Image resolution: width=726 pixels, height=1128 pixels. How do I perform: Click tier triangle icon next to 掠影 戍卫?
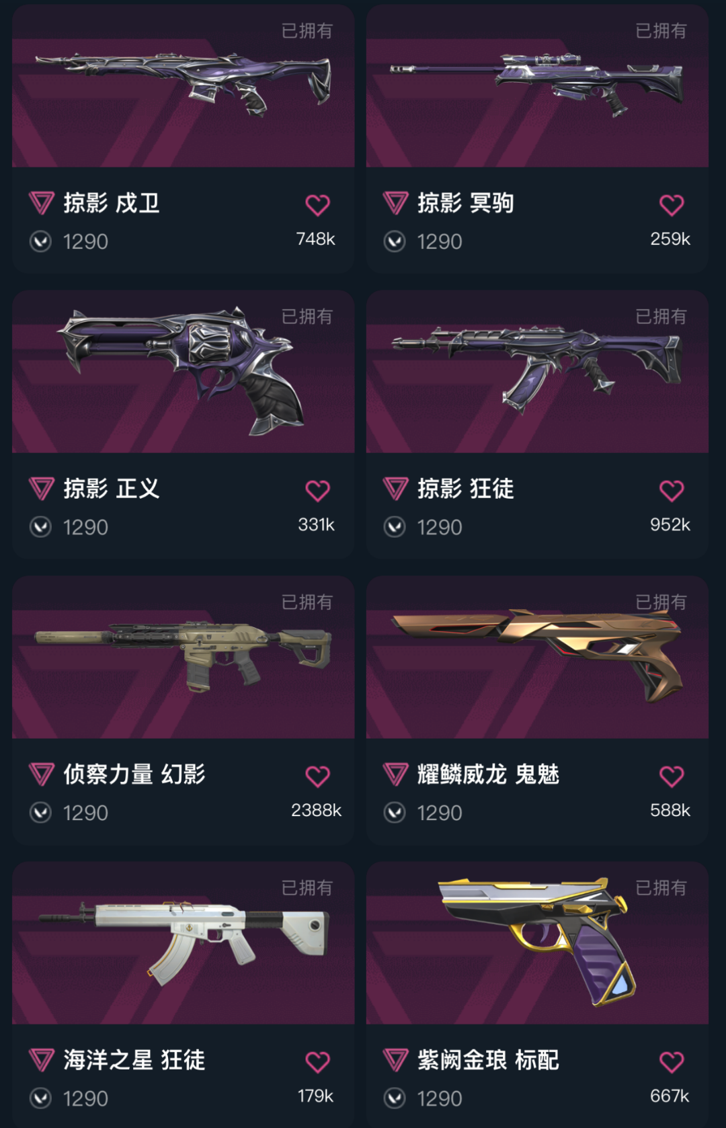pyautogui.click(x=42, y=203)
